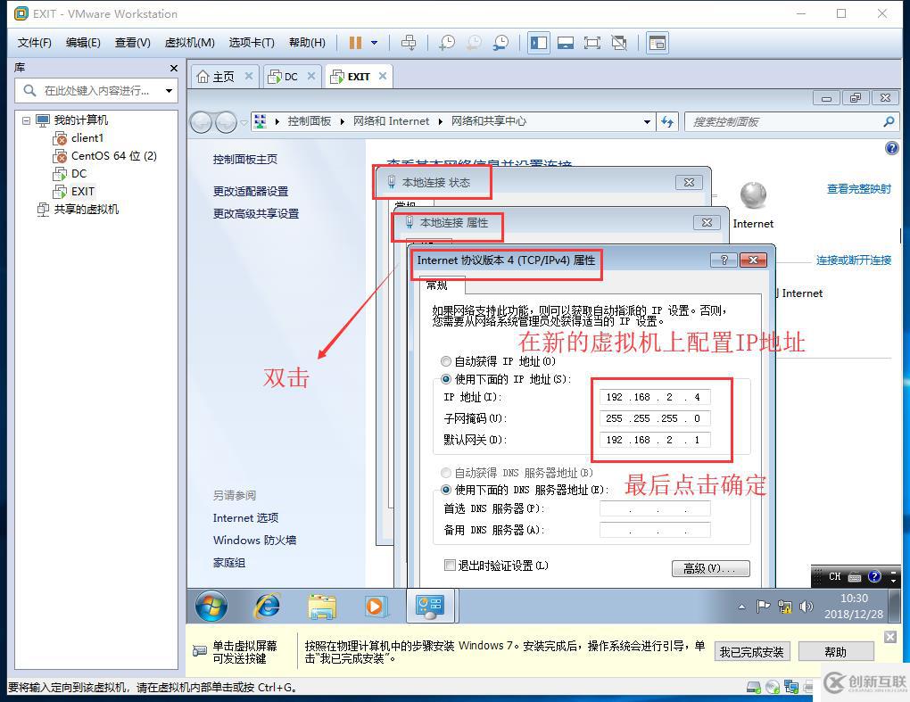Open 更改适配器设置 link

tap(250, 192)
